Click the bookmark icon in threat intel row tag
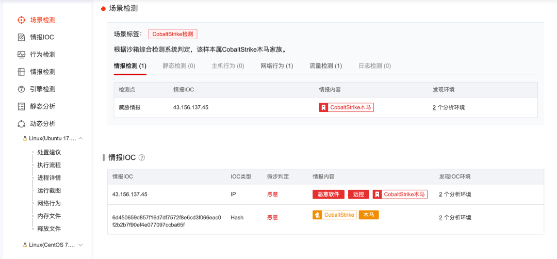 [x=323, y=107]
